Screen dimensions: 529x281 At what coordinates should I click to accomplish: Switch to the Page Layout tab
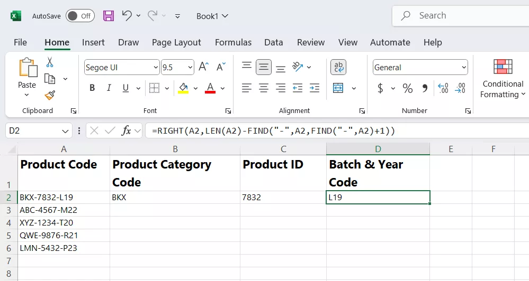pos(176,42)
